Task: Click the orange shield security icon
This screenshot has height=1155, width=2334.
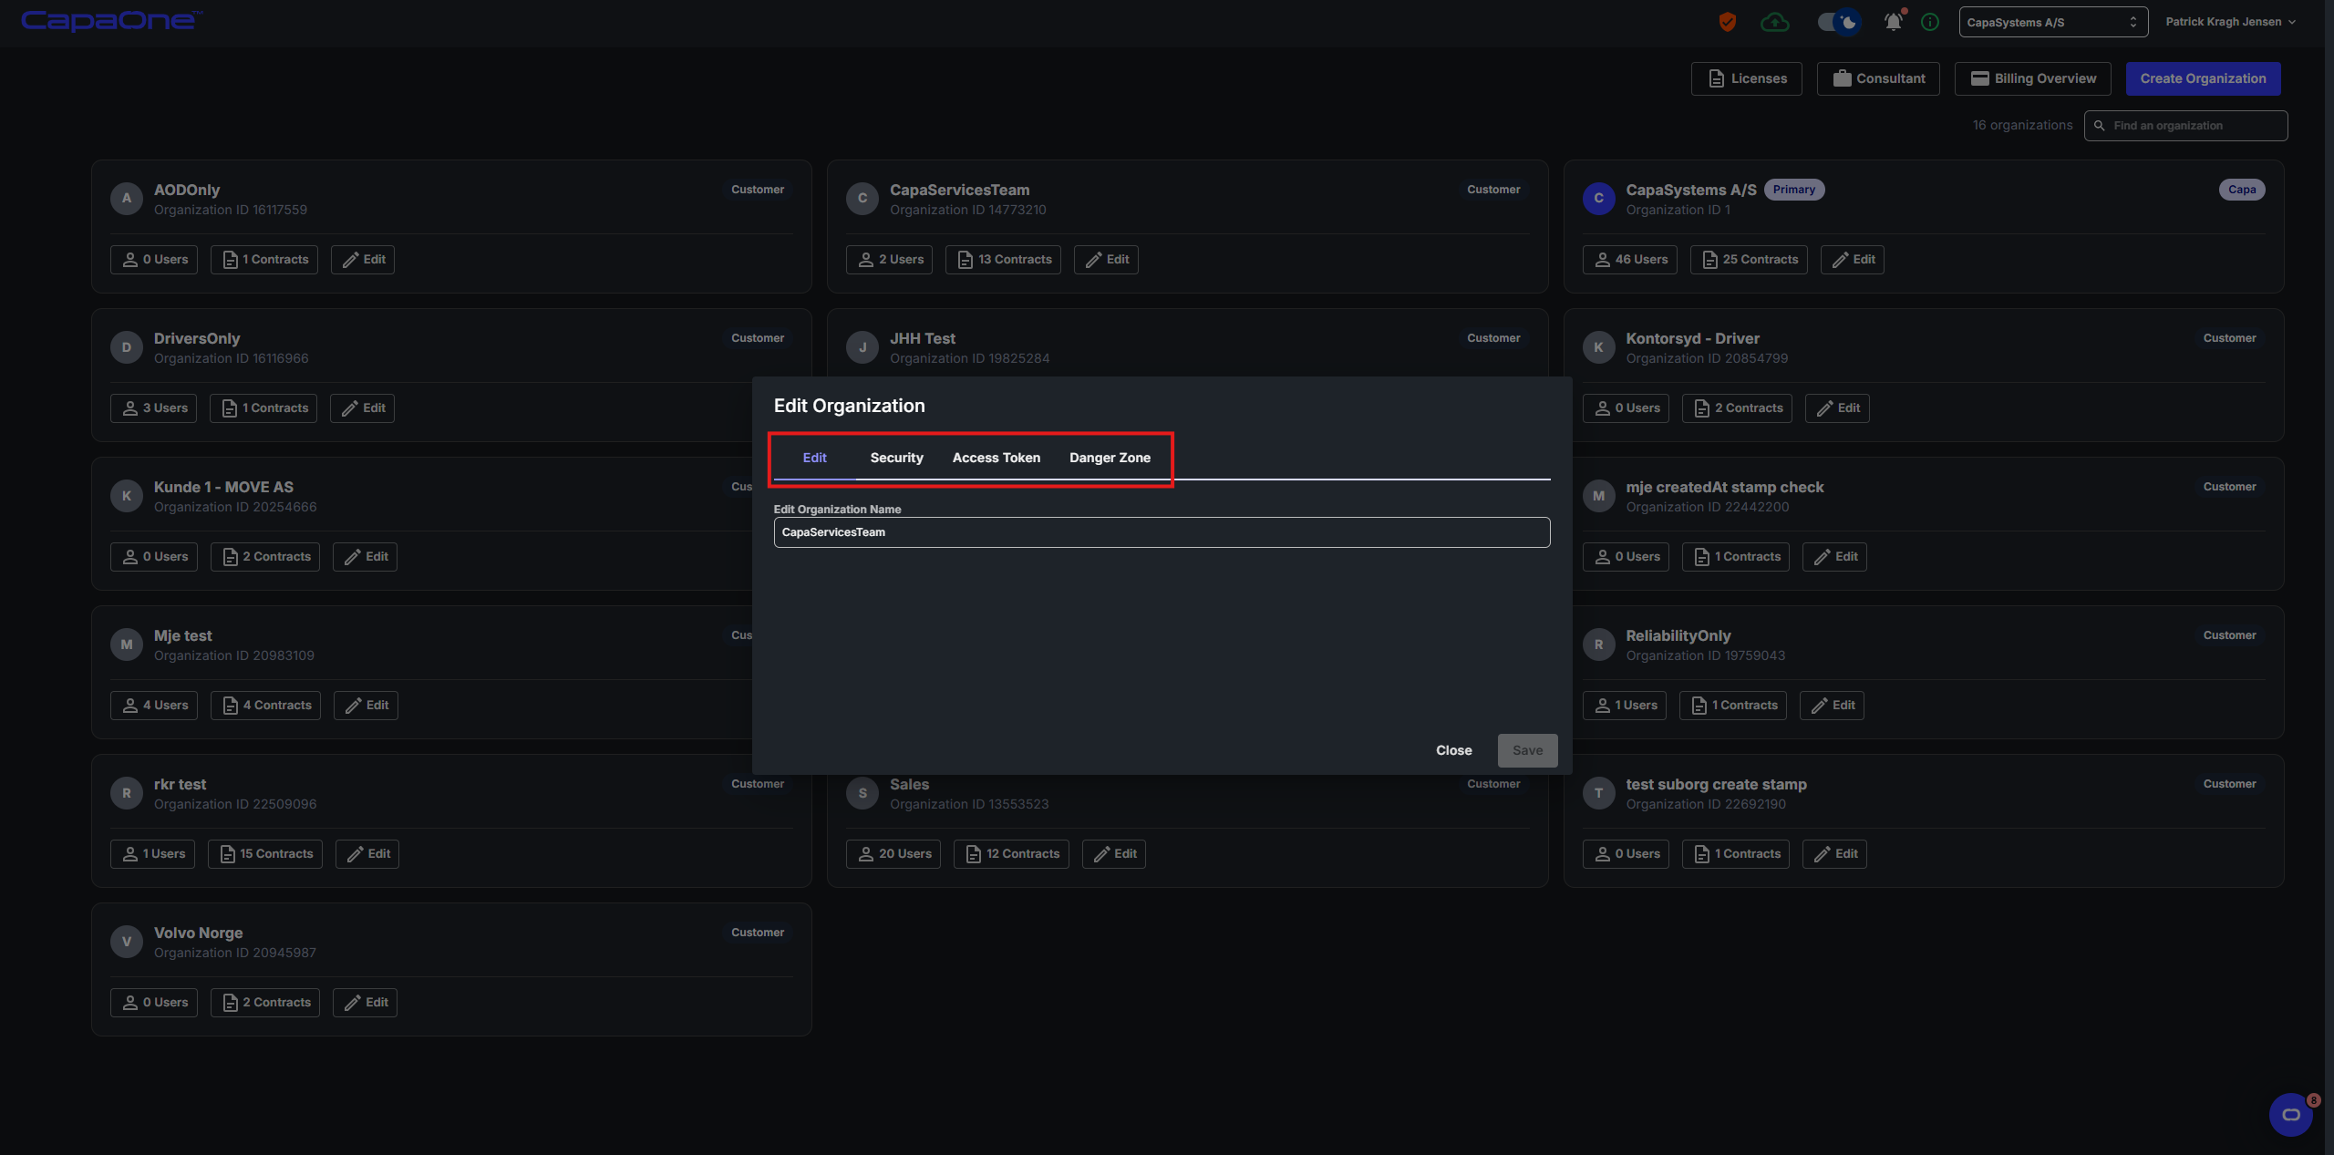Action: click(x=1728, y=22)
